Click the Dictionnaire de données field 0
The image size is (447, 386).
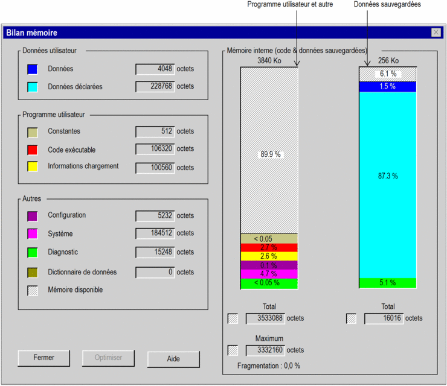point(155,273)
